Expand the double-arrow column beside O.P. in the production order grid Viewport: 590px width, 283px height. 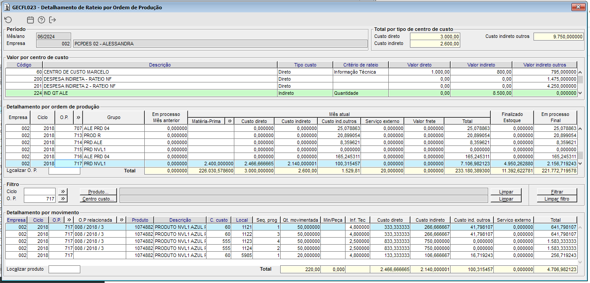[78, 117]
